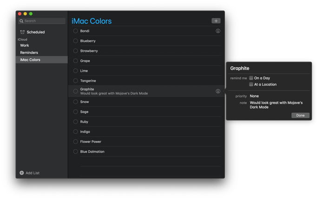This screenshot has width=322, height=199.
Task: Click into the Search field
Action: (x=42, y=21)
